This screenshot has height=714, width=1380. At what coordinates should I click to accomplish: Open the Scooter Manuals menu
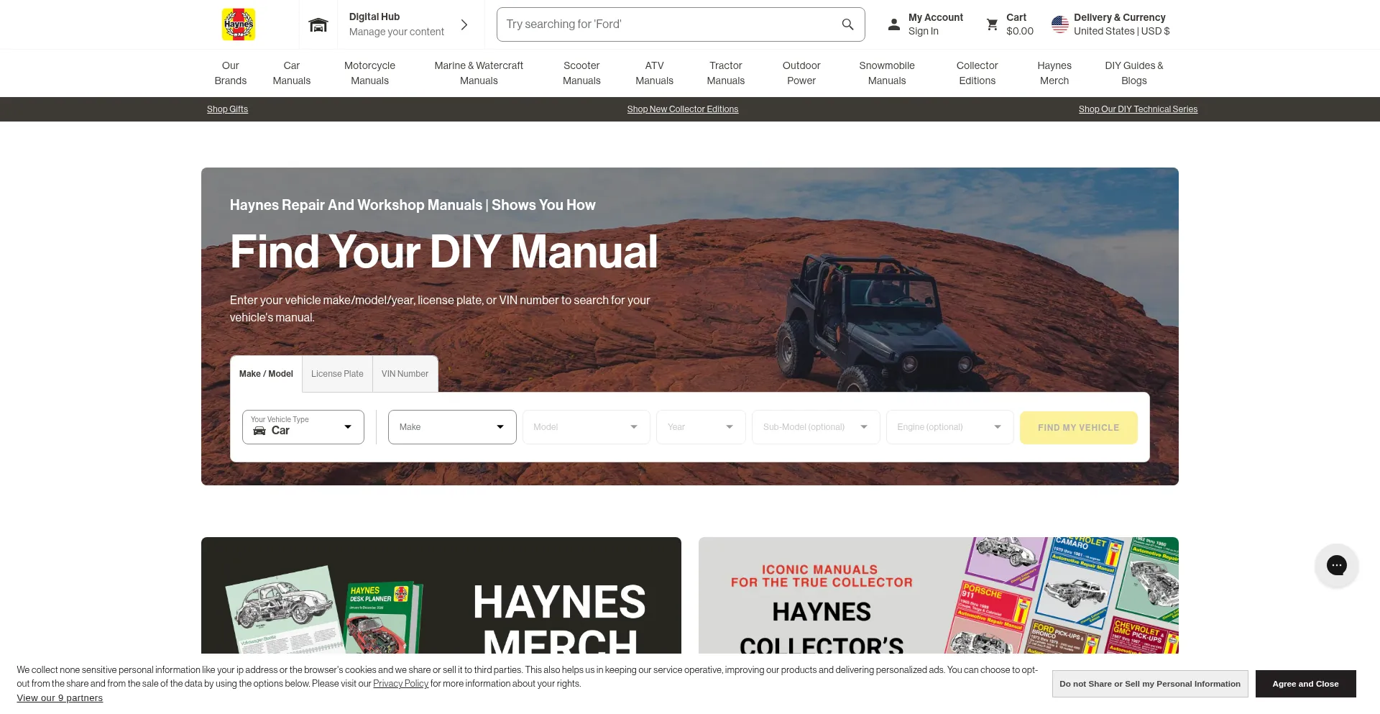coord(581,73)
